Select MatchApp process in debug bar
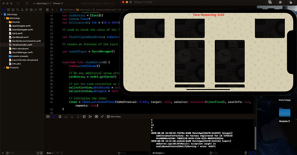 [x=114, y=117]
